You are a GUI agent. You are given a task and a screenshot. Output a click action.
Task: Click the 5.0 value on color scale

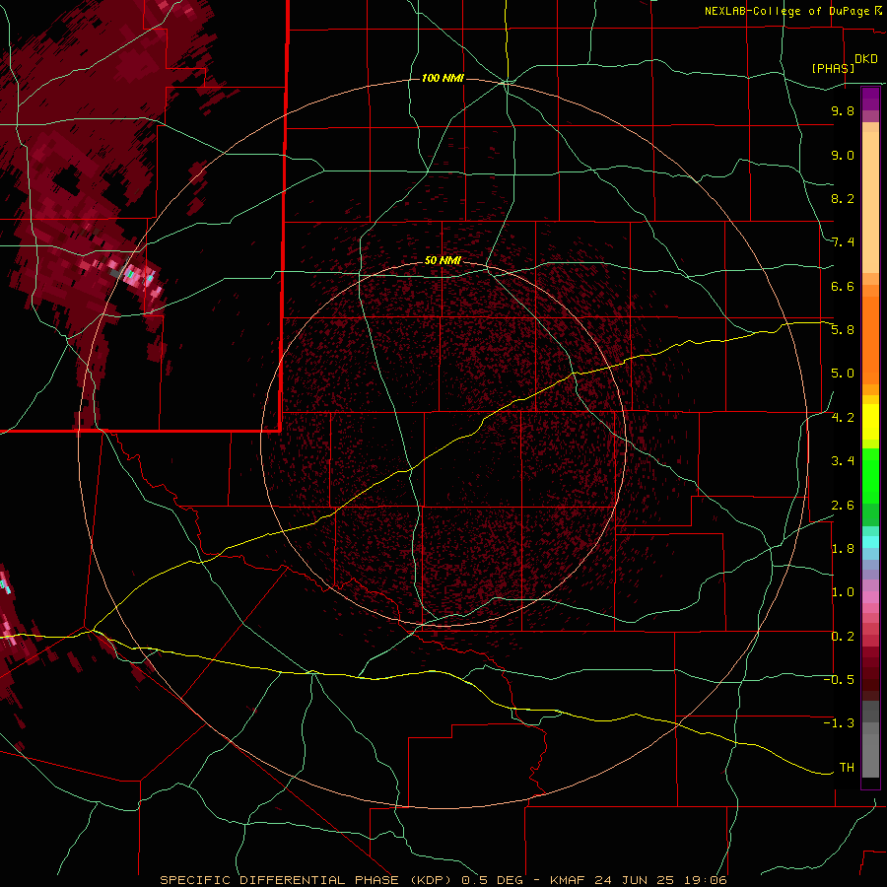pyautogui.click(x=843, y=374)
